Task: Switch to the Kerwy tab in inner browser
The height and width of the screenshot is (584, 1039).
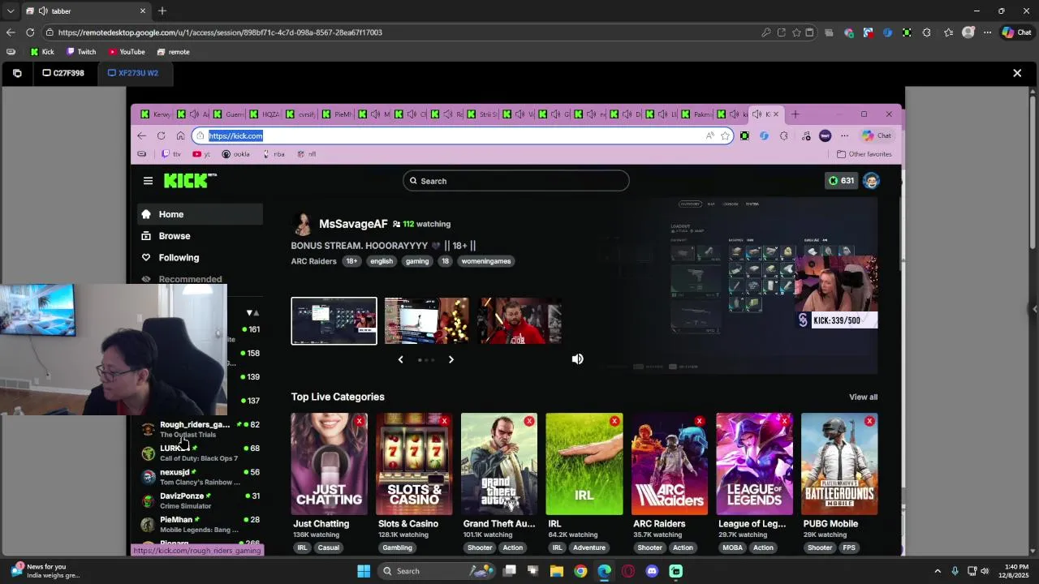Action: pyautogui.click(x=156, y=114)
